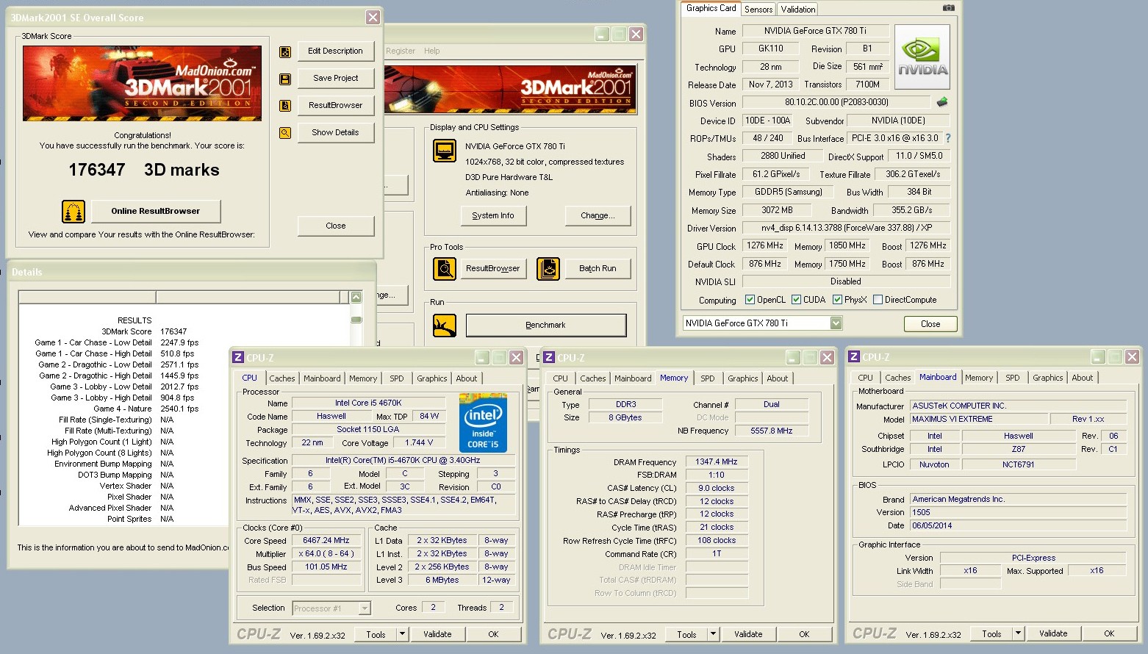Screen dimensions: 1148x654
Task: Click the ResultBrowser icon in score window
Action: pyautogui.click(x=285, y=106)
